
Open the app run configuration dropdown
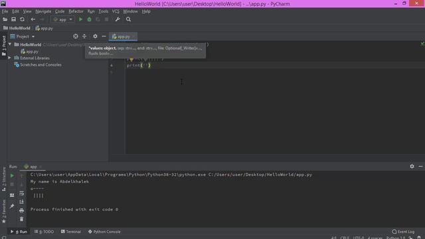(x=63, y=19)
